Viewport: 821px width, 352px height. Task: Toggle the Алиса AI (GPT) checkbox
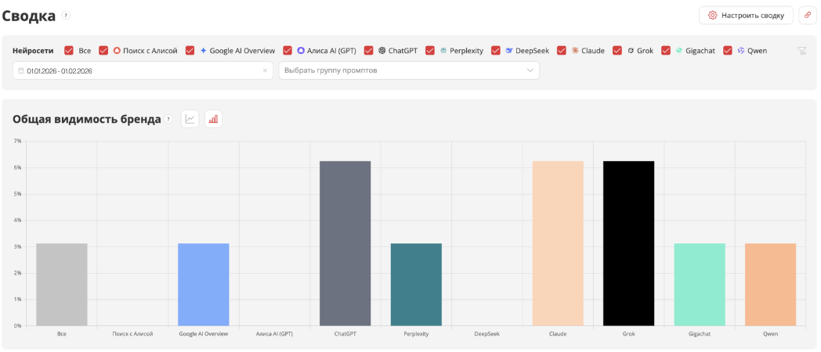(x=287, y=51)
